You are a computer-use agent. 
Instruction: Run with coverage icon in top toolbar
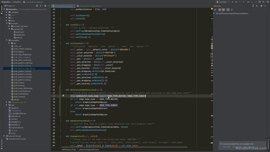pos(240,2)
